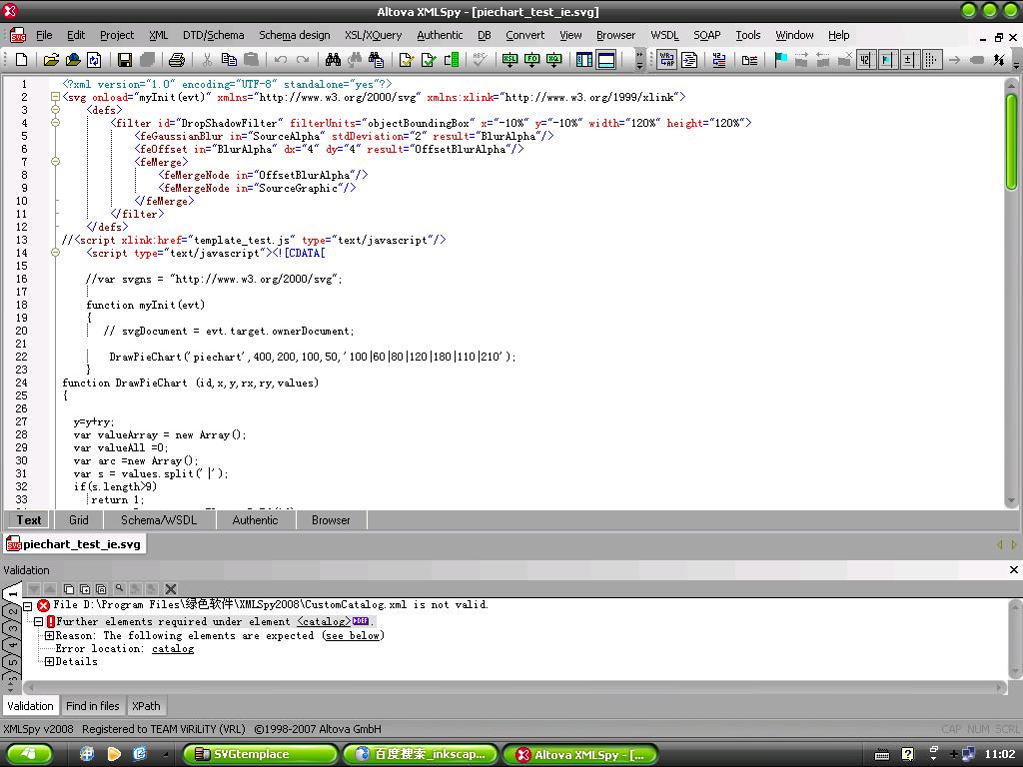The width and height of the screenshot is (1023, 767).
Task: Click the XSL-FO transformation icon
Action: (x=531, y=60)
